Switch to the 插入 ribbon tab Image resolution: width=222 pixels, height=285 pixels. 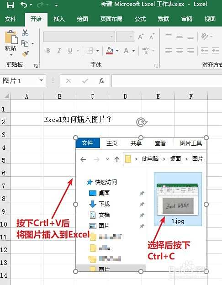[x=59, y=19]
